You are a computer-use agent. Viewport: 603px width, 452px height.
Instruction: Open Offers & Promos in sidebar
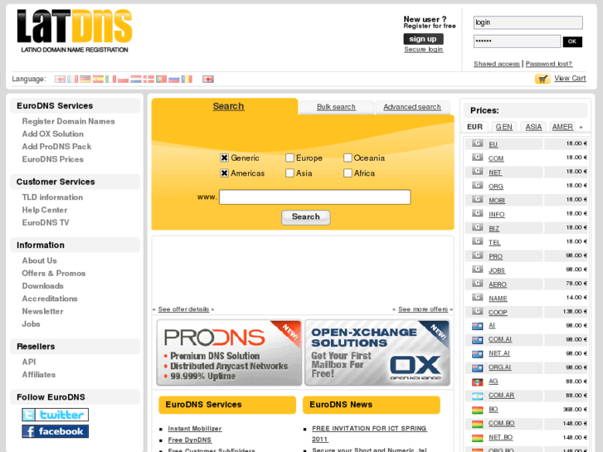pos(53,273)
